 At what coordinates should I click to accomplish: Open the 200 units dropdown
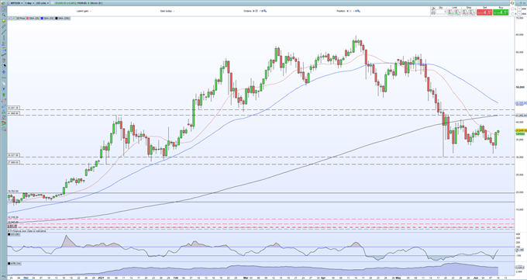pyautogui.click(x=43, y=3)
